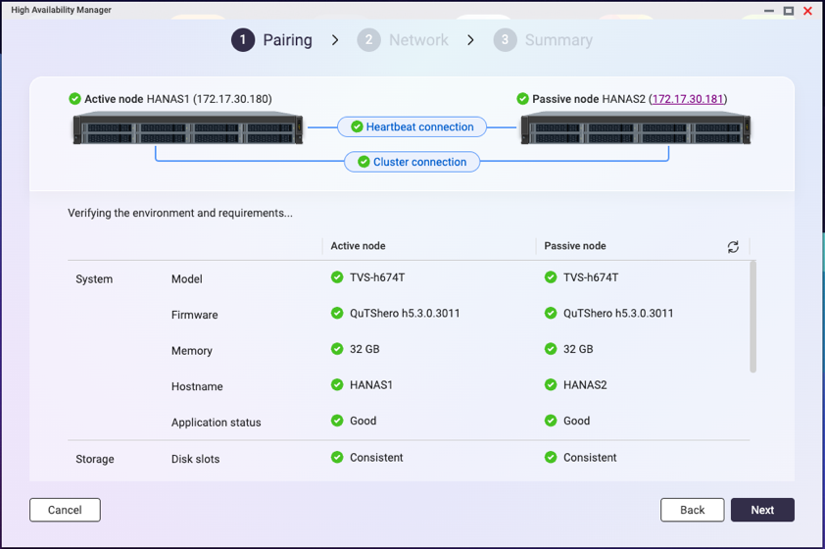Click the Cluster connection status badge
This screenshot has height=549, width=825.
[412, 162]
